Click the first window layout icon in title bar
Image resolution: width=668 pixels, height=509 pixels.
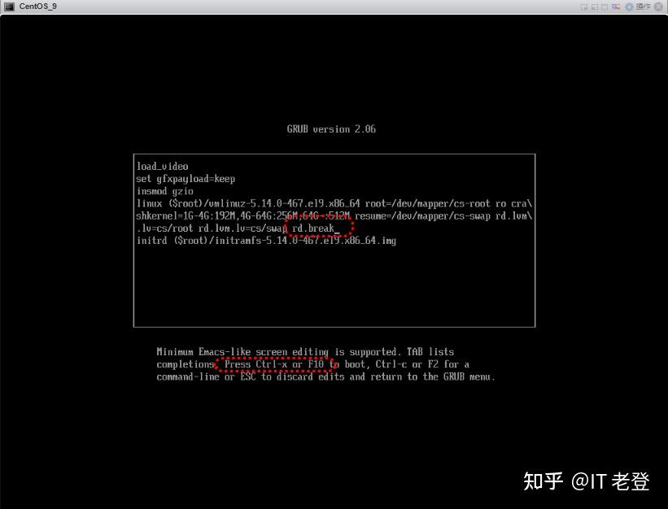tap(584, 7)
